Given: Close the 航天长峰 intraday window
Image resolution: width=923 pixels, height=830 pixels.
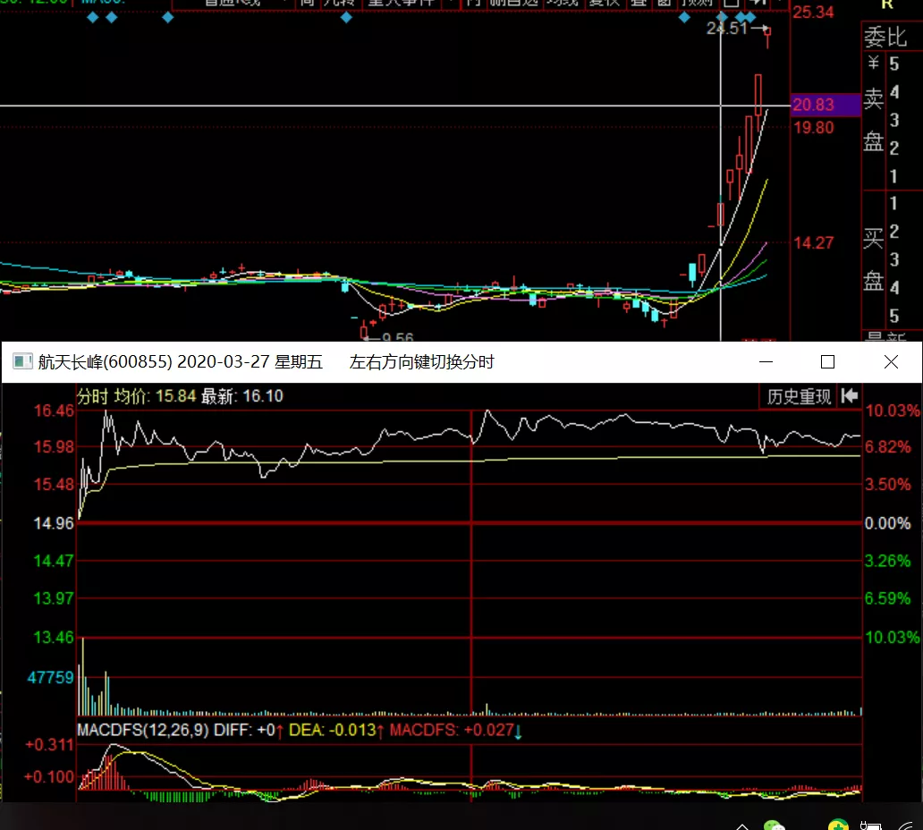Looking at the screenshot, I should [x=891, y=362].
